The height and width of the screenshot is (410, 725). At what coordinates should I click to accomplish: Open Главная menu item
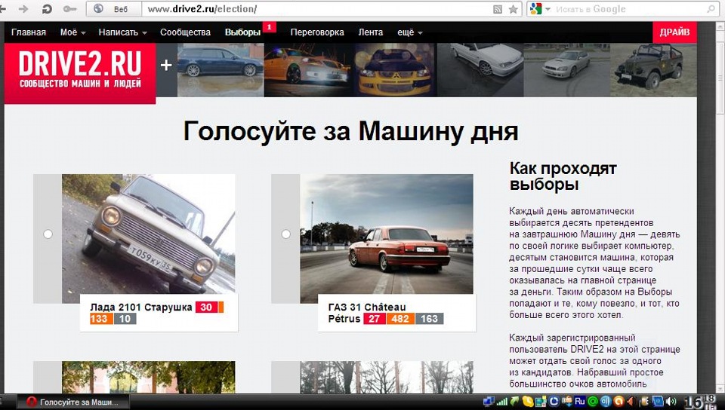coord(29,32)
